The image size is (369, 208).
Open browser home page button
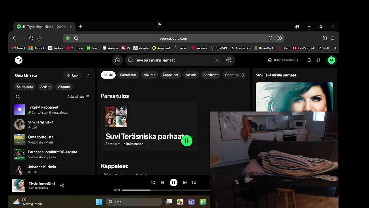(x=39, y=38)
